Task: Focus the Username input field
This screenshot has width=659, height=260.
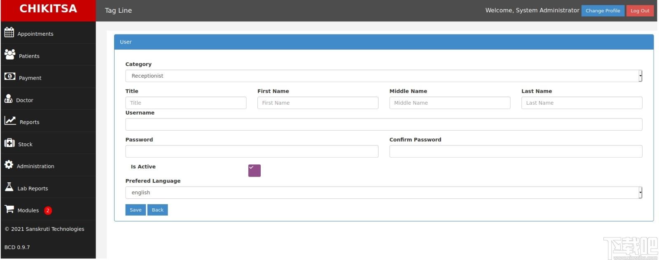Action: 383,124
